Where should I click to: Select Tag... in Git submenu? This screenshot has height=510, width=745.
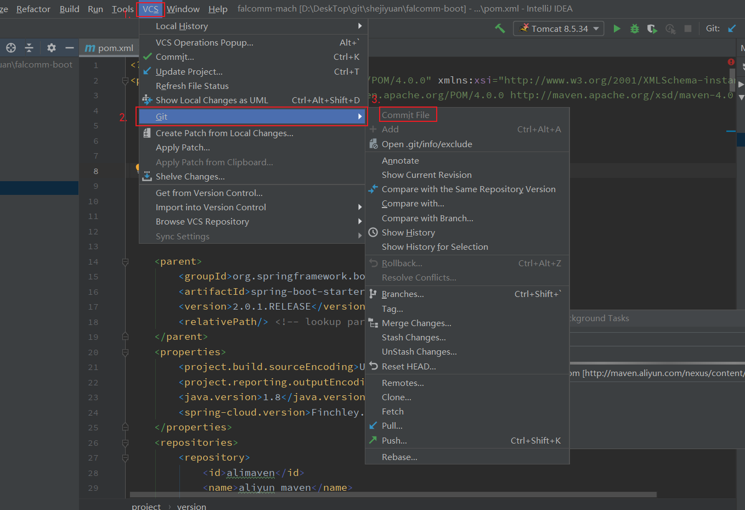467,309
